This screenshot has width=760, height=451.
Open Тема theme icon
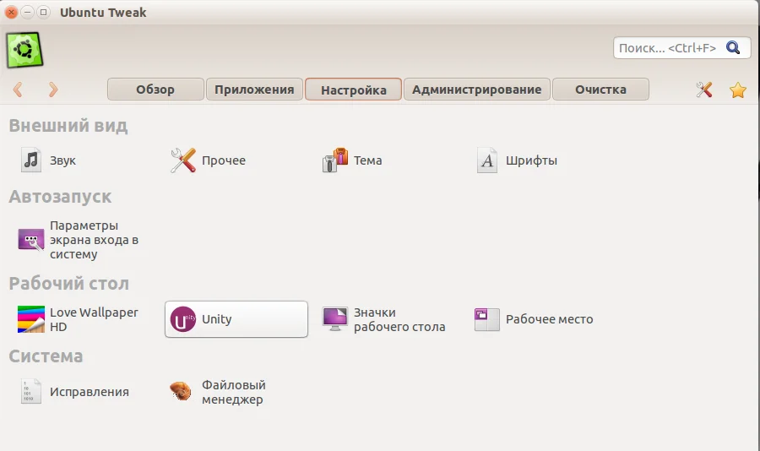pyautogui.click(x=335, y=160)
